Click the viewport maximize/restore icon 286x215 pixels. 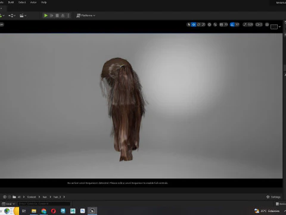pyautogui.click(x=267, y=24)
